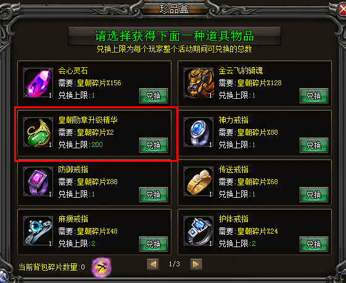Click the 防御戒指 purple ring icon
Screen dimensions: 346x283
[38, 182]
